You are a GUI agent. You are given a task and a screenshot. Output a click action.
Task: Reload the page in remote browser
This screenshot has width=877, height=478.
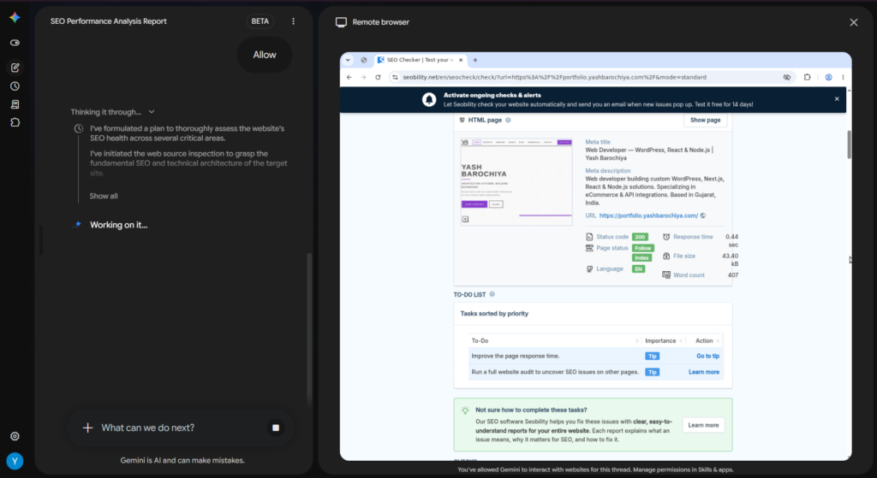point(378,77)
